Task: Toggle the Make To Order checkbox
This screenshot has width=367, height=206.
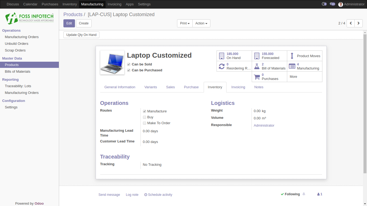Action: [x=145, y=123]
